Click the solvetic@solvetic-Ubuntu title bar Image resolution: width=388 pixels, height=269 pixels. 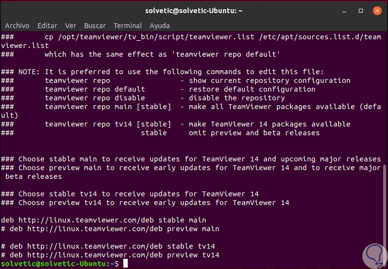tap(193, 10)
